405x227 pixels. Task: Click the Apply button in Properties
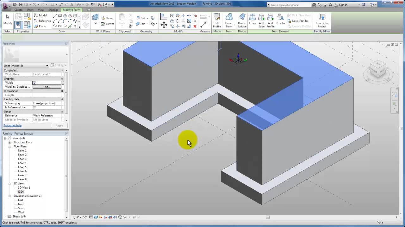pyautogui.click(x=59, y=125)
